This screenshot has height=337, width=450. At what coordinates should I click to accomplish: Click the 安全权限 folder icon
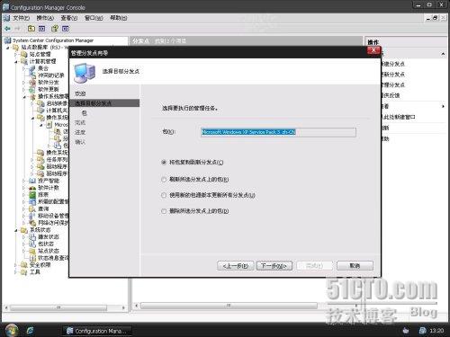[x=24, y=265]
